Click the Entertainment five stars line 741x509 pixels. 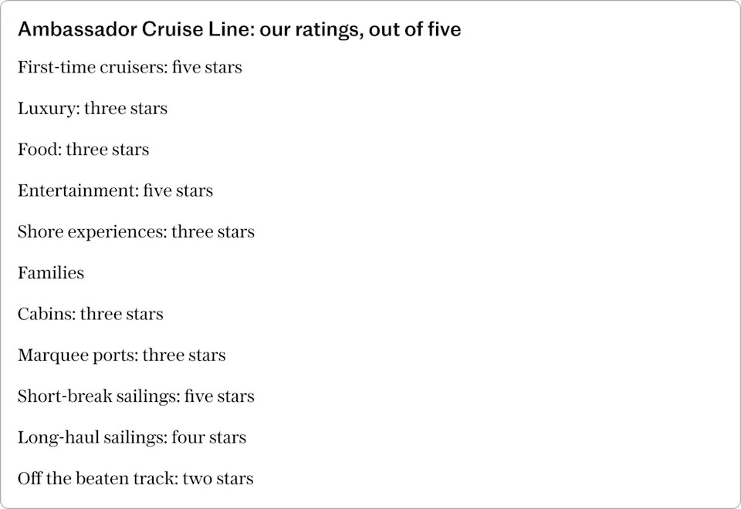(115, 190)
